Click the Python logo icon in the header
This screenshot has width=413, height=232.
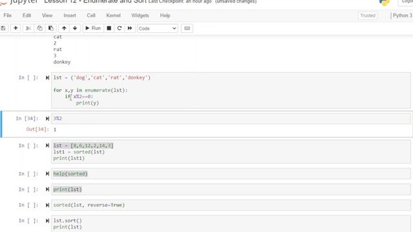[385, 3]
